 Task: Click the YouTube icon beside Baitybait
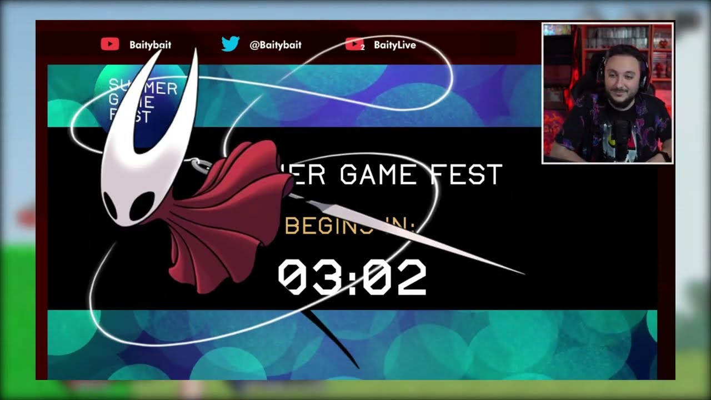point(110,44)
